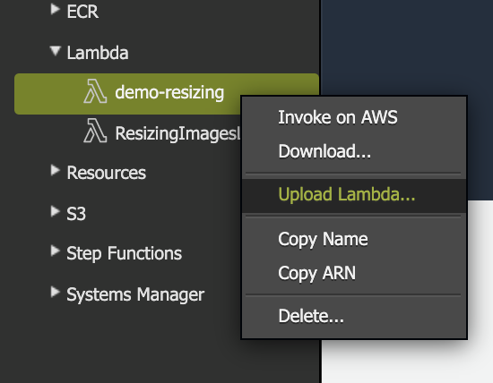The height and width of the screenshot is (383, 493).
Task: Expand the Systems Manager arrow
Action: 56,293
